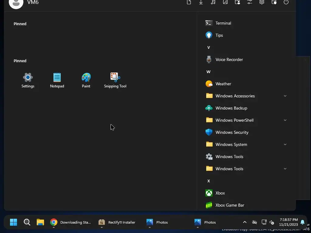Open the Weather app
This screenshot has width=311, height=233.
tap(246, 84)
